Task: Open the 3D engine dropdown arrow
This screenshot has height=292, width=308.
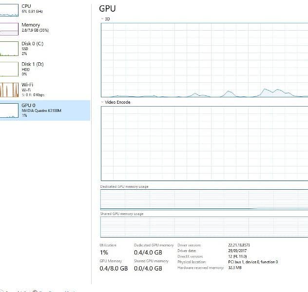Action: (x=102, y=19)
